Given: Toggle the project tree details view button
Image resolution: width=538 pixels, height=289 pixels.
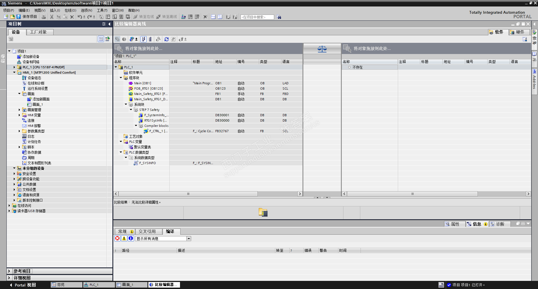Looking at the screenshot, I should click(101, 39).
